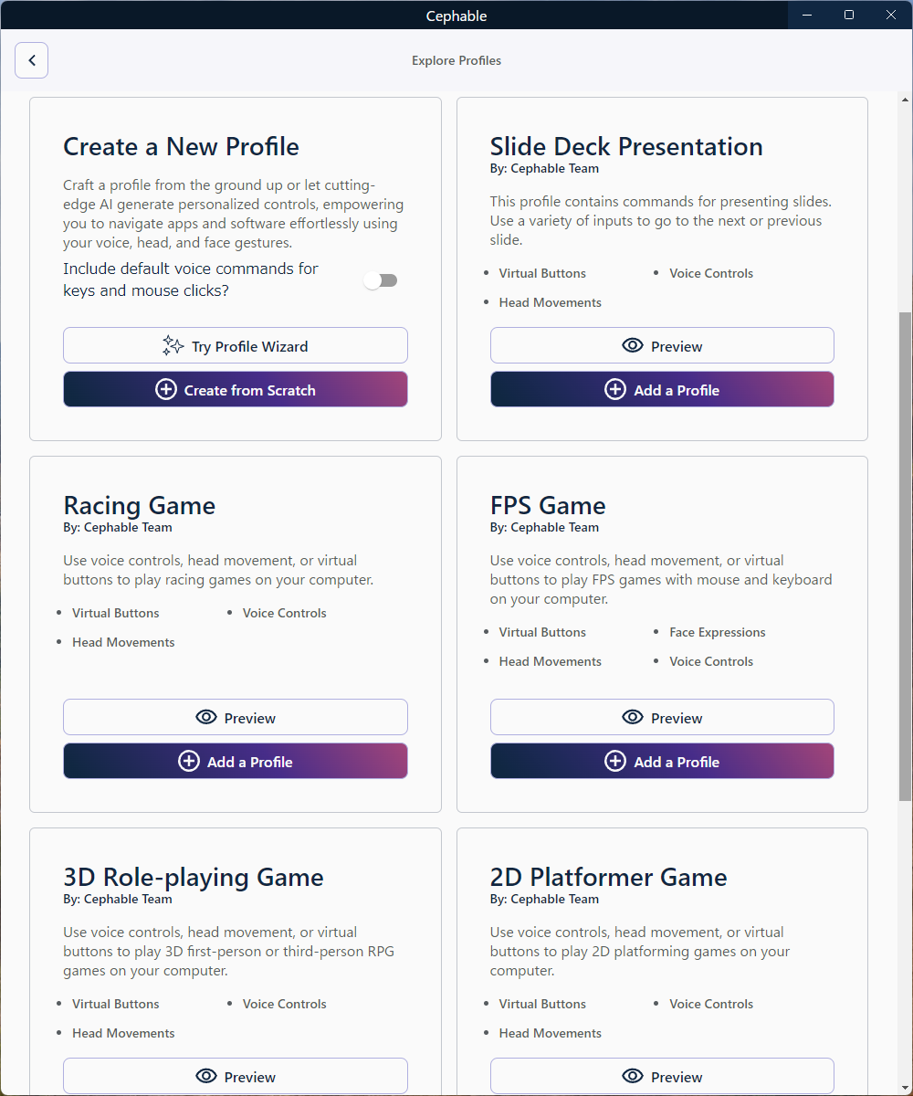Viewport: 913px width, 1096px height.
Task: Add the Racing Game profile
Action: pyautogui.click(x=236, y=761)
